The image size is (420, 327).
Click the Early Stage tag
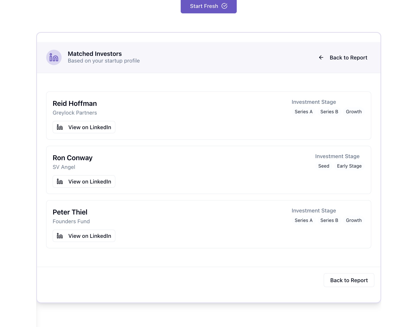[349, 166]
